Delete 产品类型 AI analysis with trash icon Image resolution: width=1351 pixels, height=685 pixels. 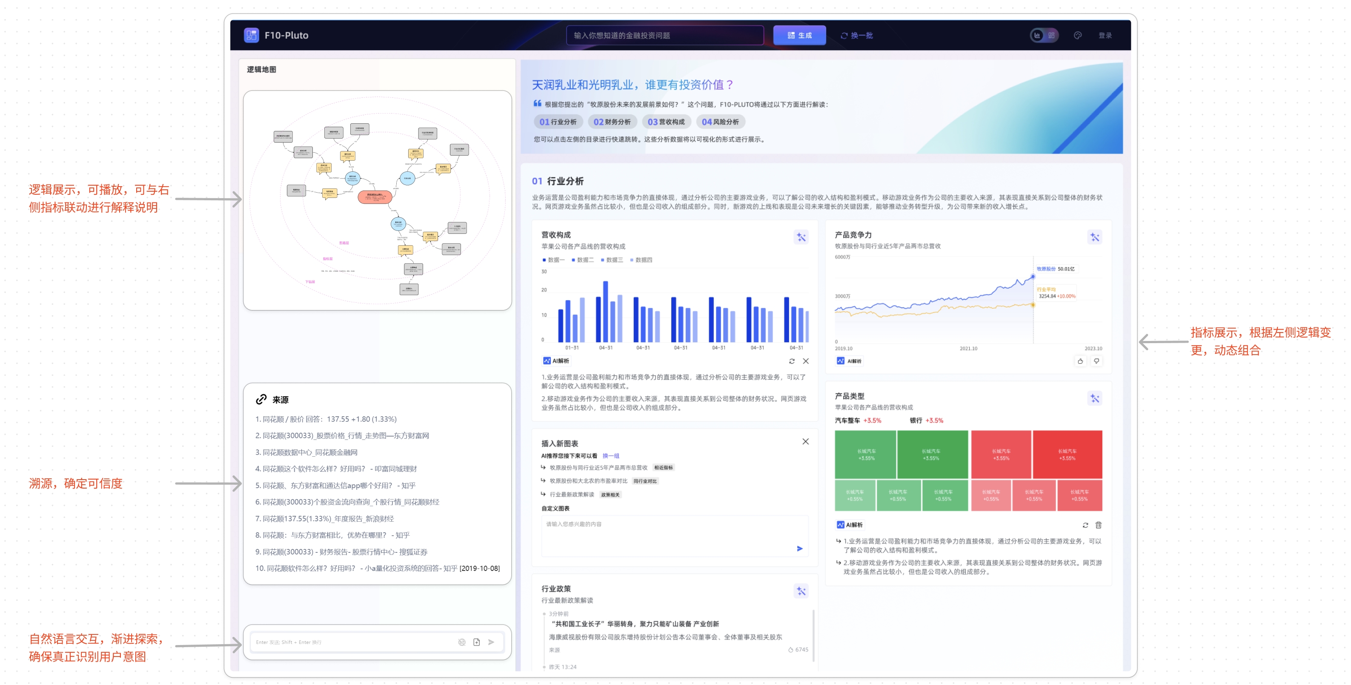coord(1098,525)
